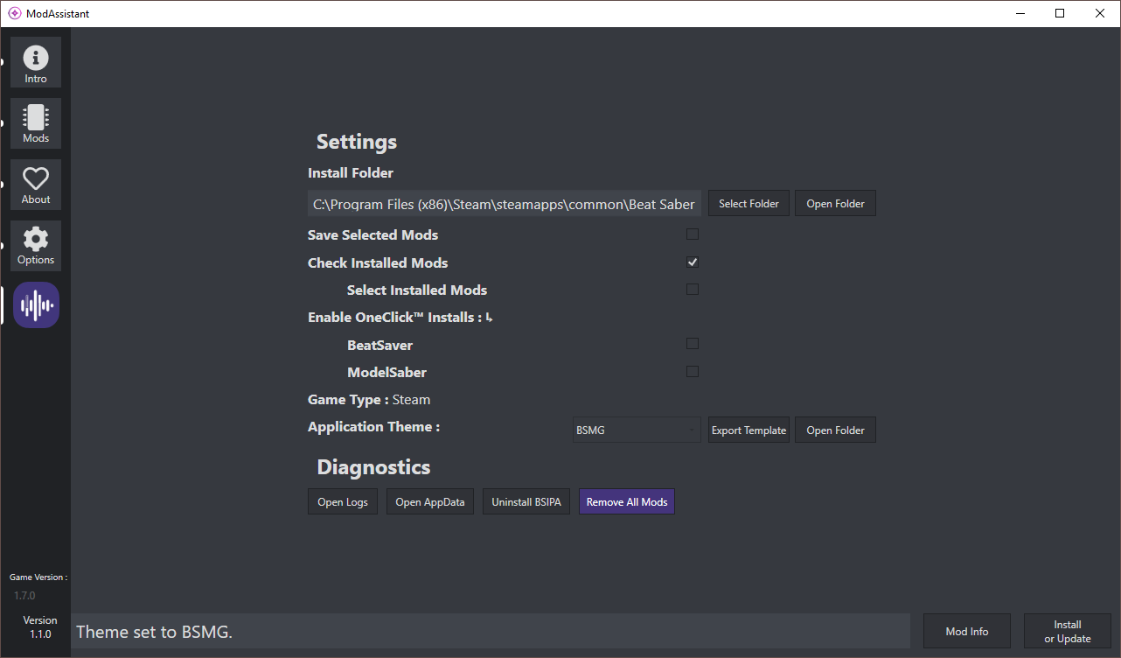Maximize the ModAssistant window
The width and height of the screenshot is (1121, 658).
(1060, 13)
